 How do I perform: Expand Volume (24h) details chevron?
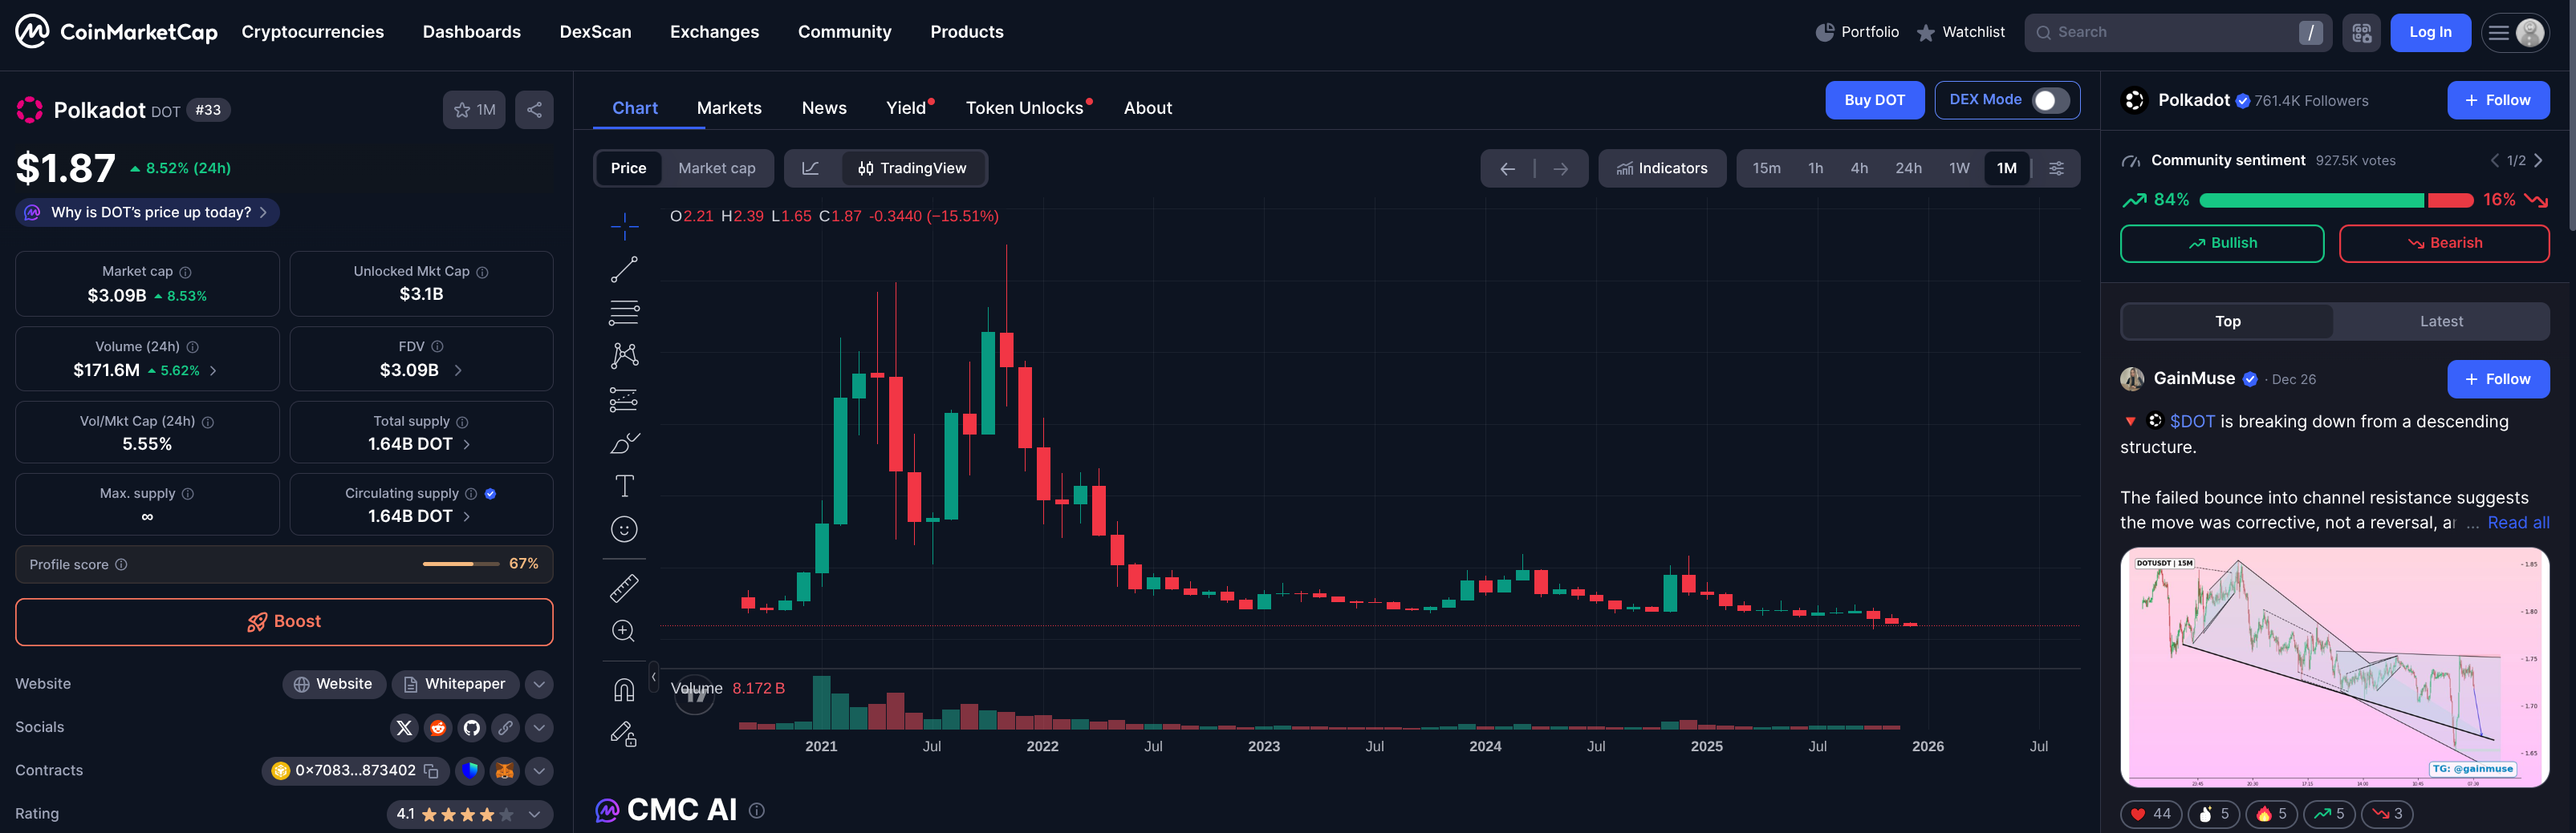tap(213, 370)
